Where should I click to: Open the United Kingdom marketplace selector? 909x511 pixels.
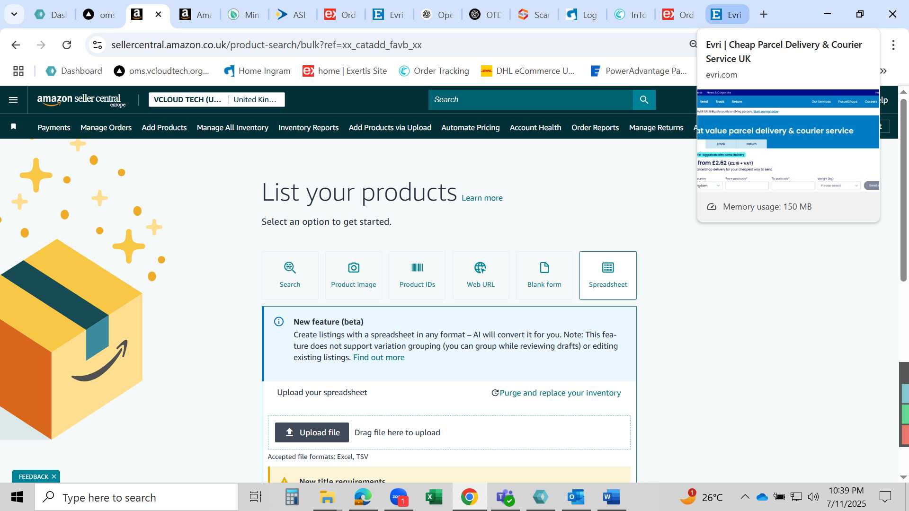[256, 100]
